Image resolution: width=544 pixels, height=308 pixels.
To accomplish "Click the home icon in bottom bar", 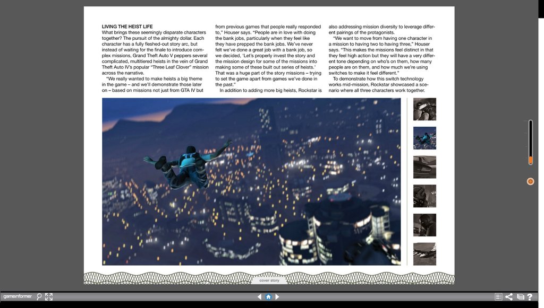I will coord(268,297).
